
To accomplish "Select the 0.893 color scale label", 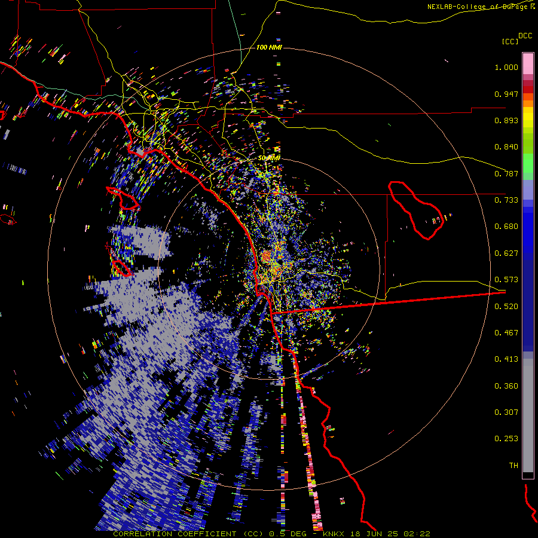I will tap(506, 120).
